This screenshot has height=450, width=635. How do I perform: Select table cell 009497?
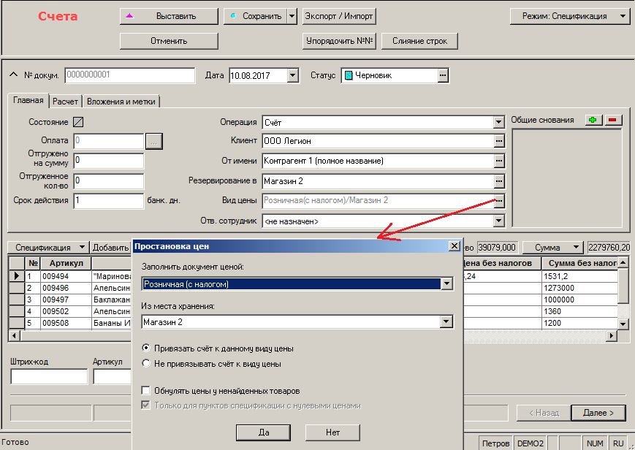tap(66, 300)
